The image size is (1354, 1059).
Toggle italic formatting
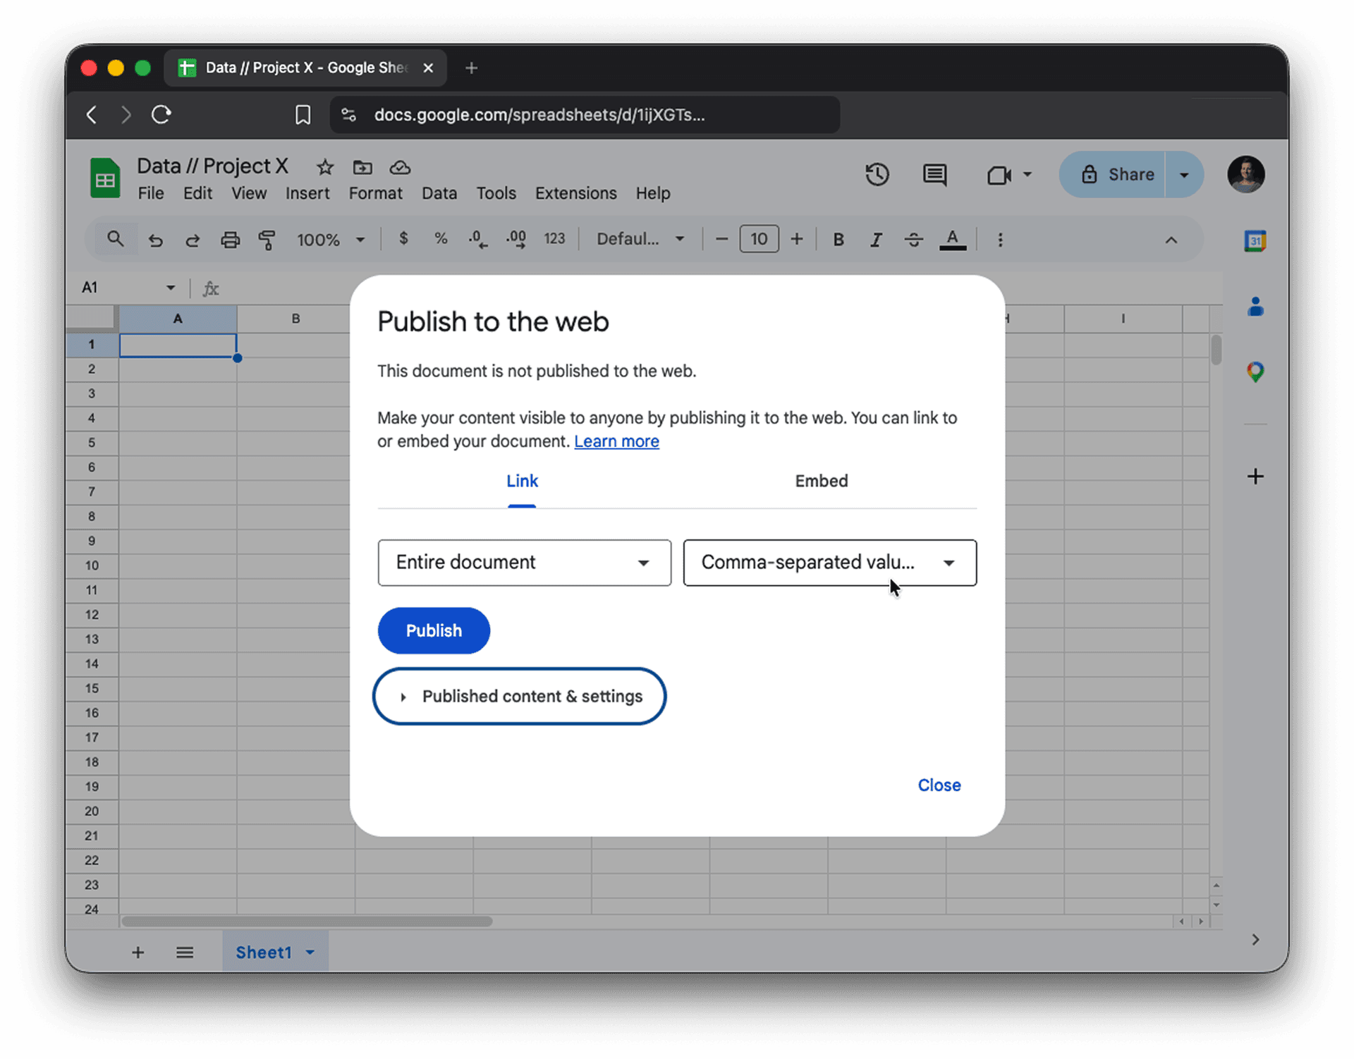pos(875,239)
